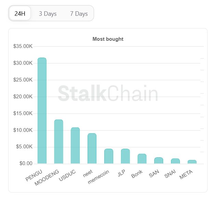Click the $35.00K y-axis label

click(x=23, y=46)
